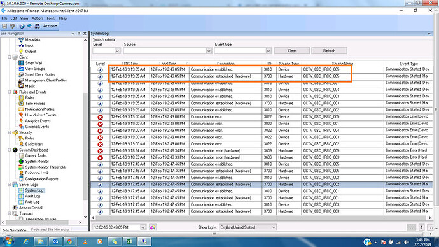Open User-defined Events

tap(41, 115)
